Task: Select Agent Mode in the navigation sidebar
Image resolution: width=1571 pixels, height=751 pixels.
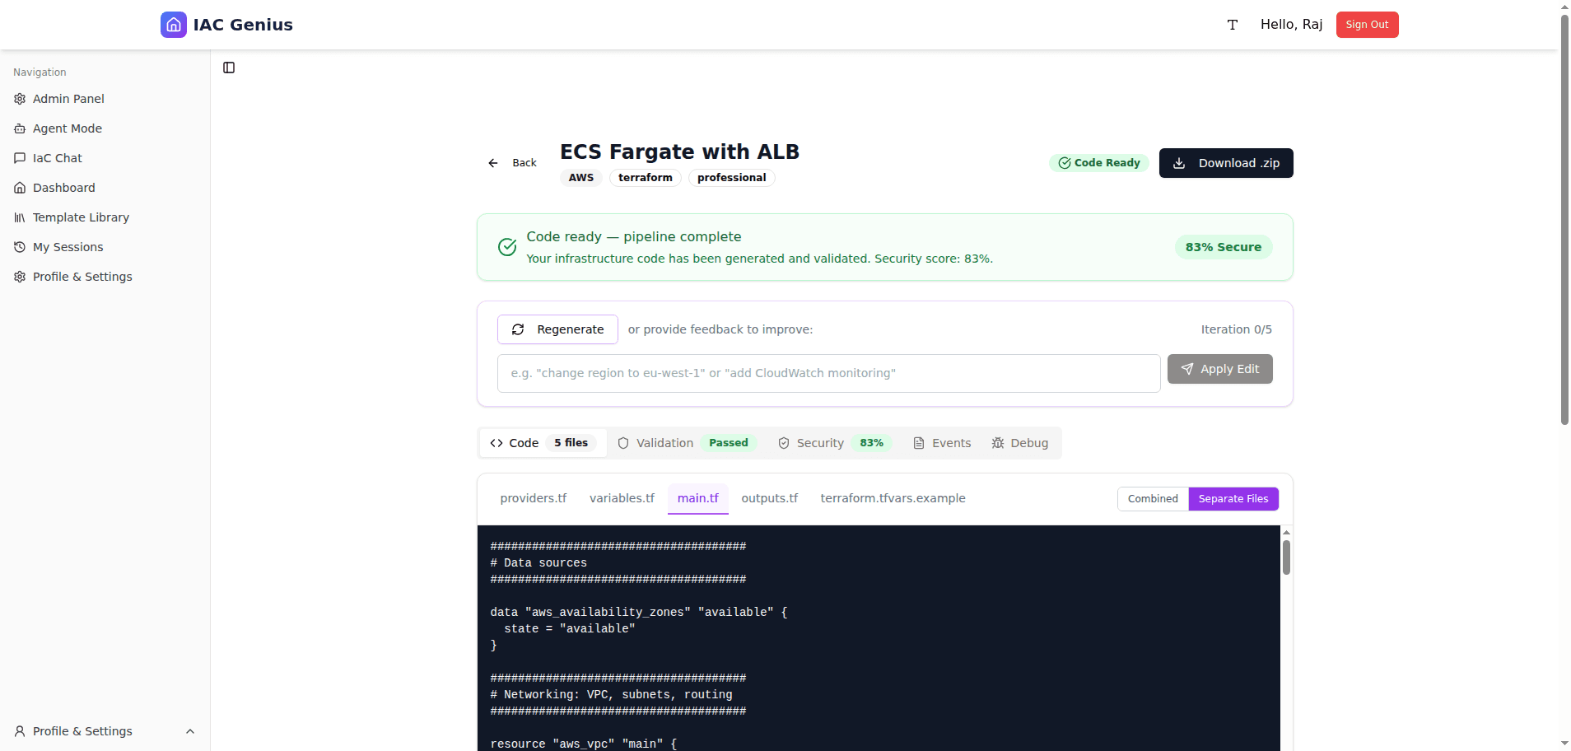Action: click(x=67, y=128)
